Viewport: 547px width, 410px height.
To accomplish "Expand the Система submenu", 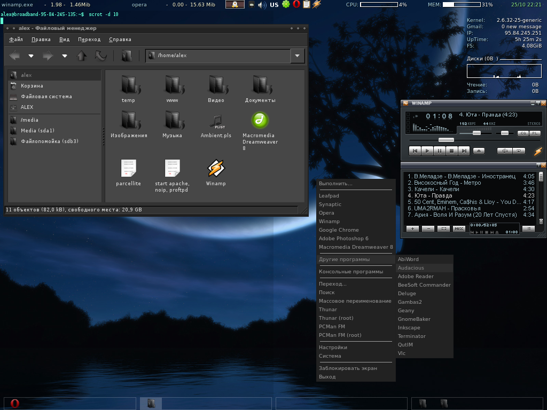I will [x=355, y=356].
